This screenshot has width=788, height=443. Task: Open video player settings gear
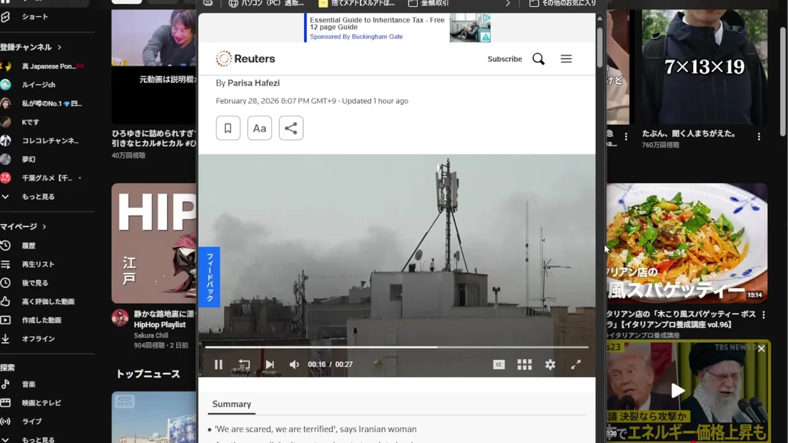(550, 365)
